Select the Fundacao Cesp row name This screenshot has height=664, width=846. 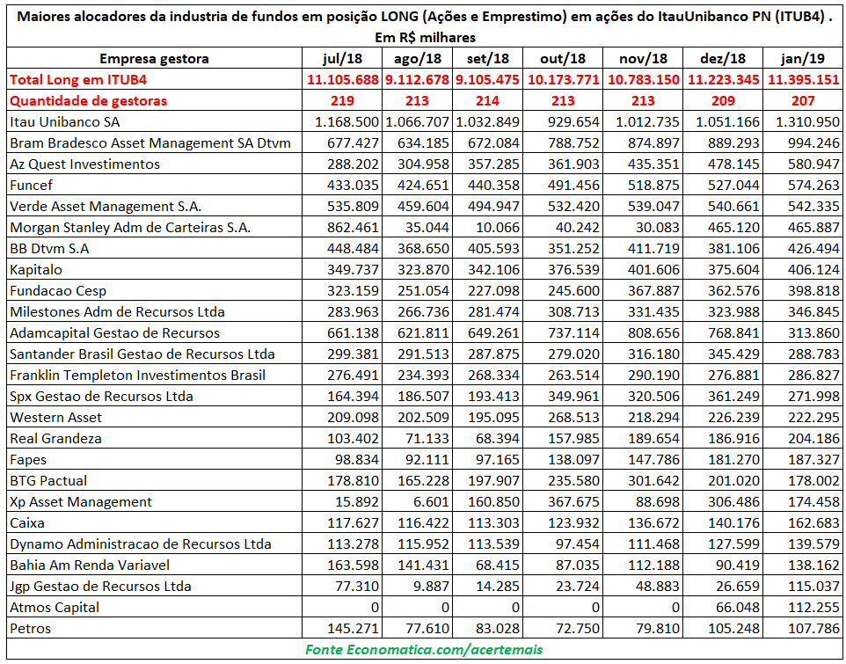pos(58,291)
